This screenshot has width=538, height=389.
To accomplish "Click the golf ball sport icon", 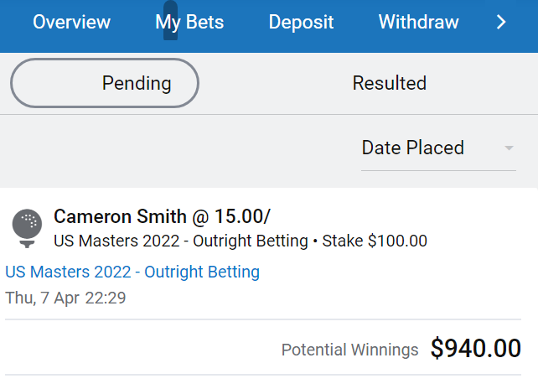I will click(27, 228).
